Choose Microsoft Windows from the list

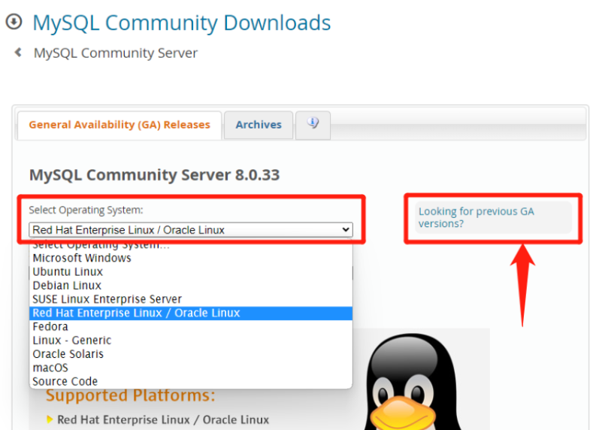pos(191,258)
